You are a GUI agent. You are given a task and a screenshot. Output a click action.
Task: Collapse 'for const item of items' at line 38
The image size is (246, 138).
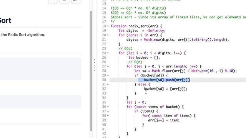coord(108,116)
